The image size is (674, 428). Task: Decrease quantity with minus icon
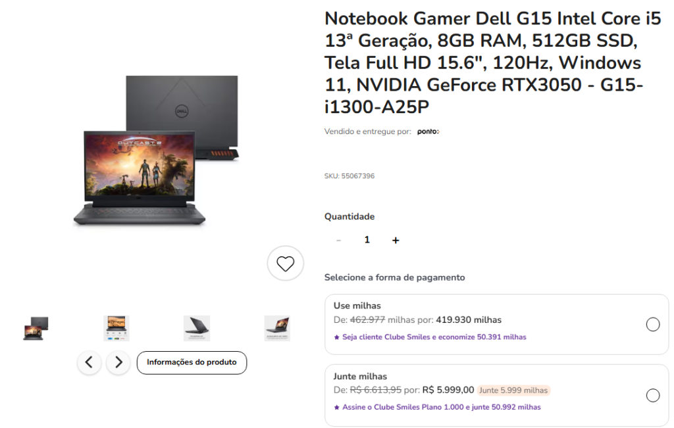339,241
